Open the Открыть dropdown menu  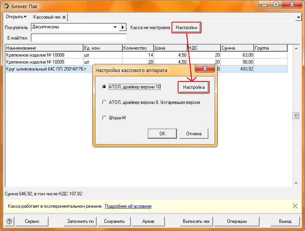(x=16, y=17)
